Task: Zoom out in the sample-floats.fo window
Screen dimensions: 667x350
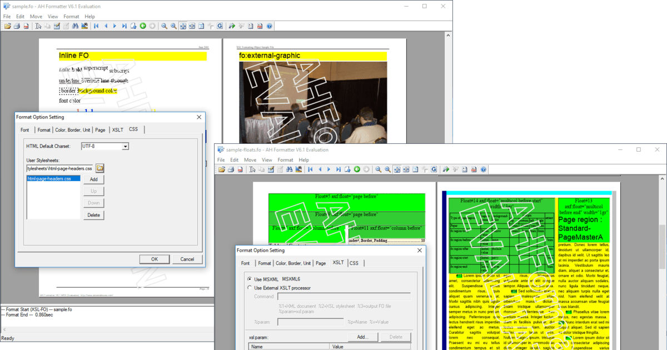Action: point(378,169)
